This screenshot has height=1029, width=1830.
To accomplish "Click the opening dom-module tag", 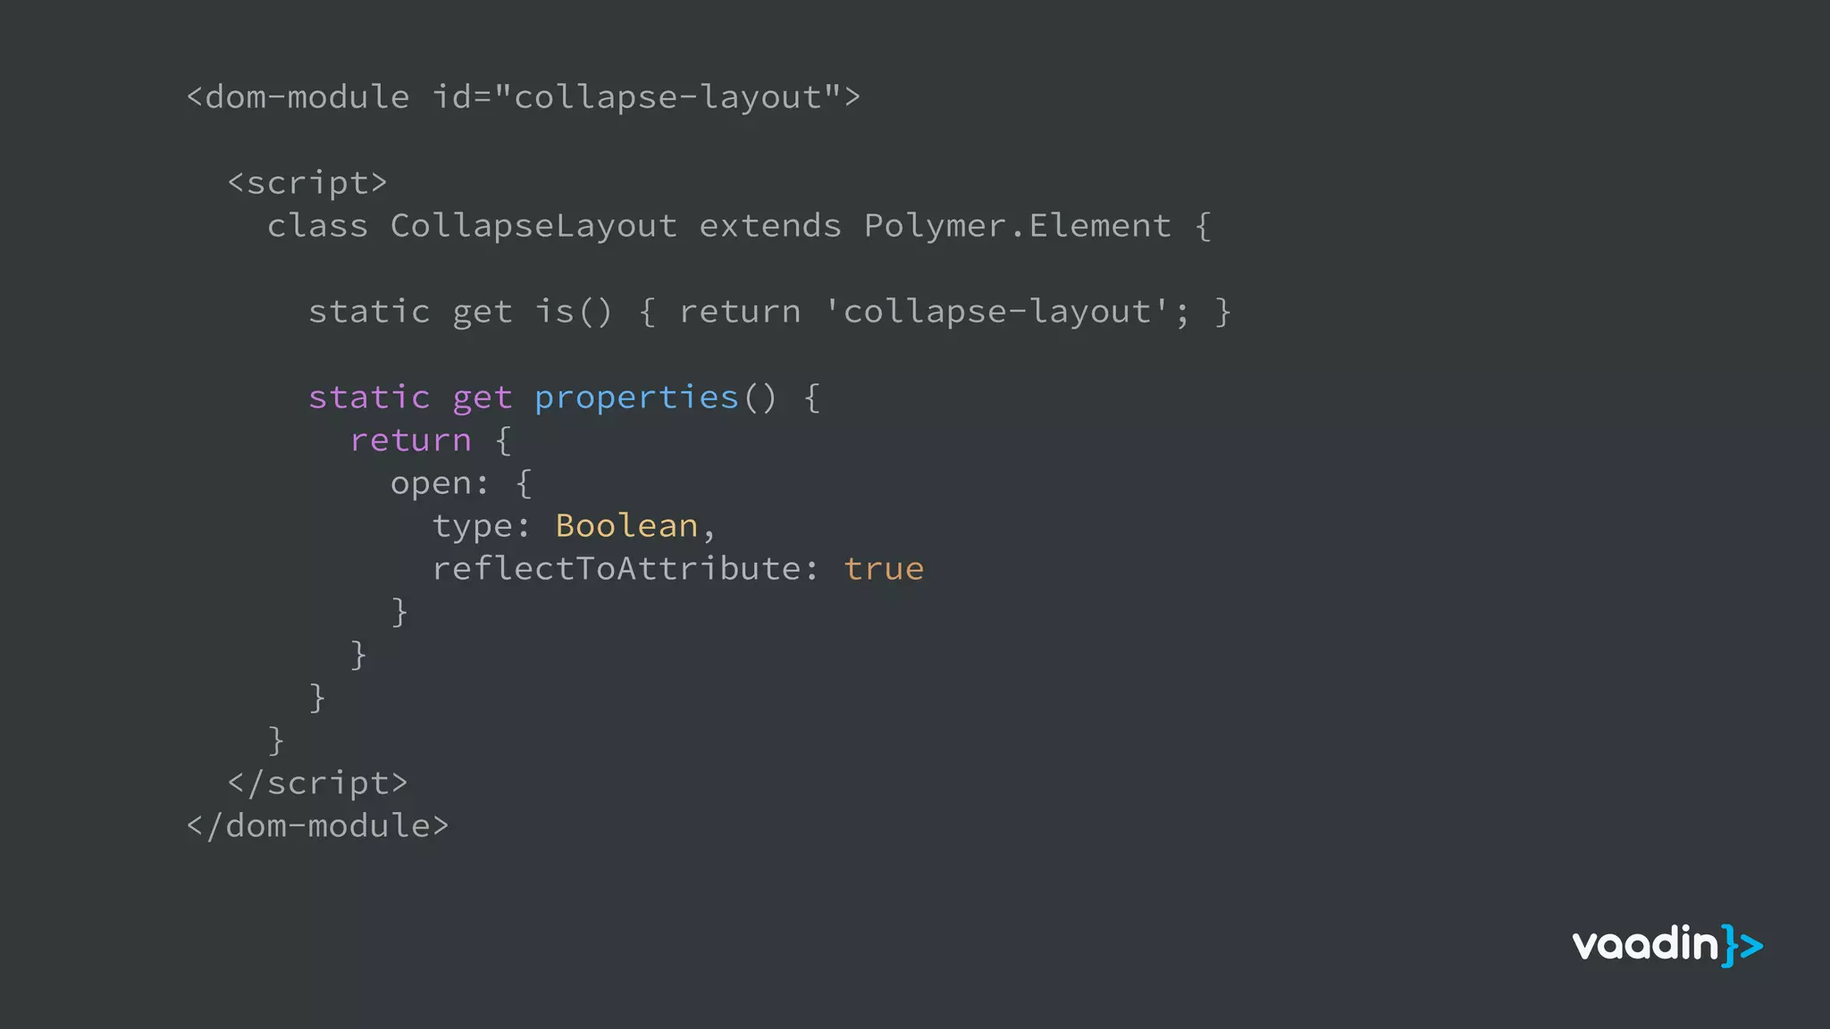I will click(298, 96).
